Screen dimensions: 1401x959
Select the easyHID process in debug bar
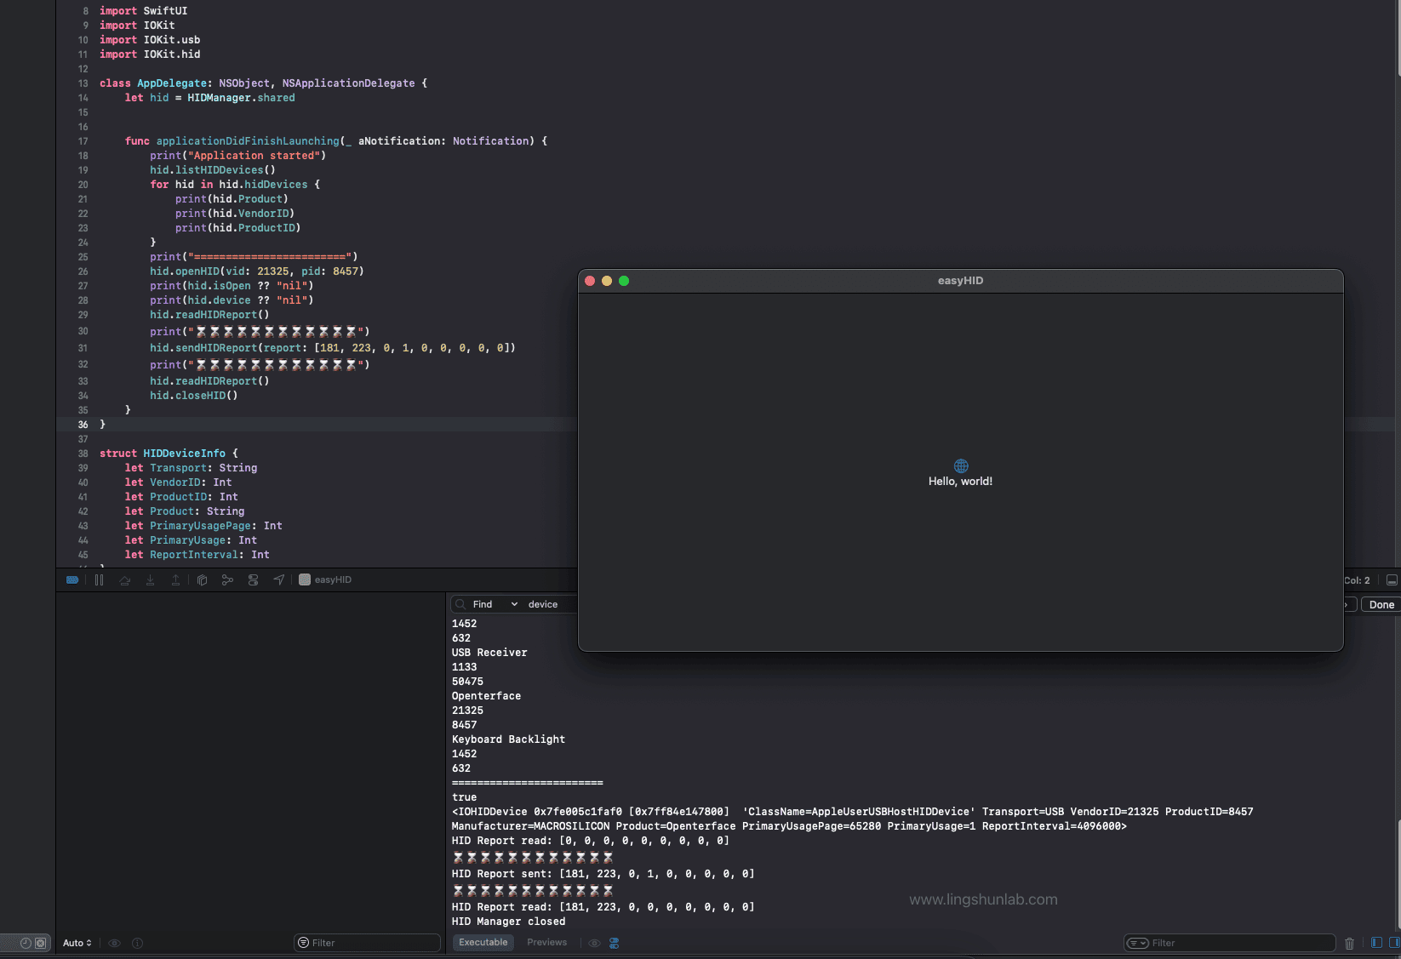click(x=325, y=579)
